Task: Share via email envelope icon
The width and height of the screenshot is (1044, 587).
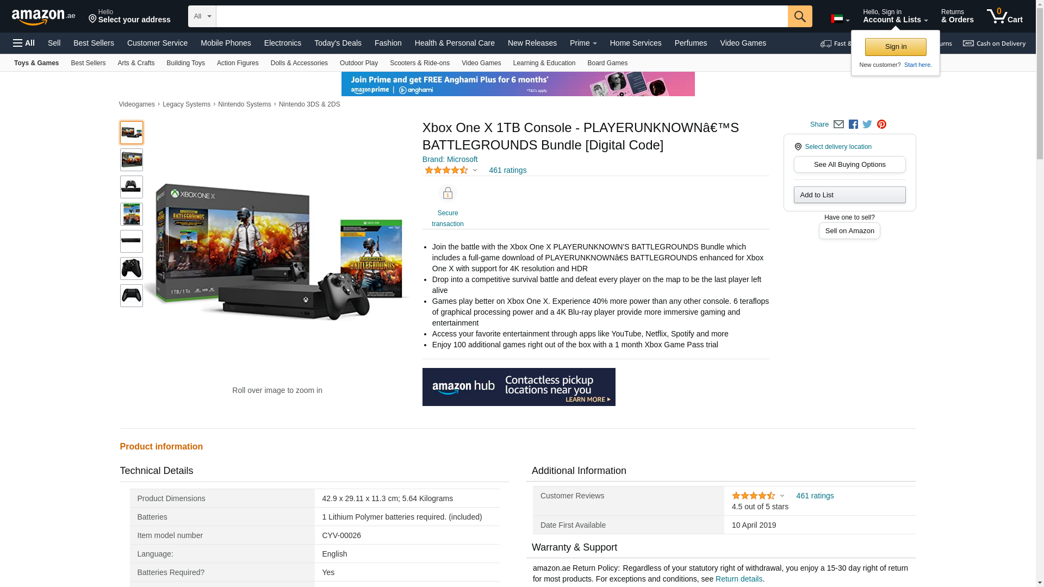Action: [838, 124]
